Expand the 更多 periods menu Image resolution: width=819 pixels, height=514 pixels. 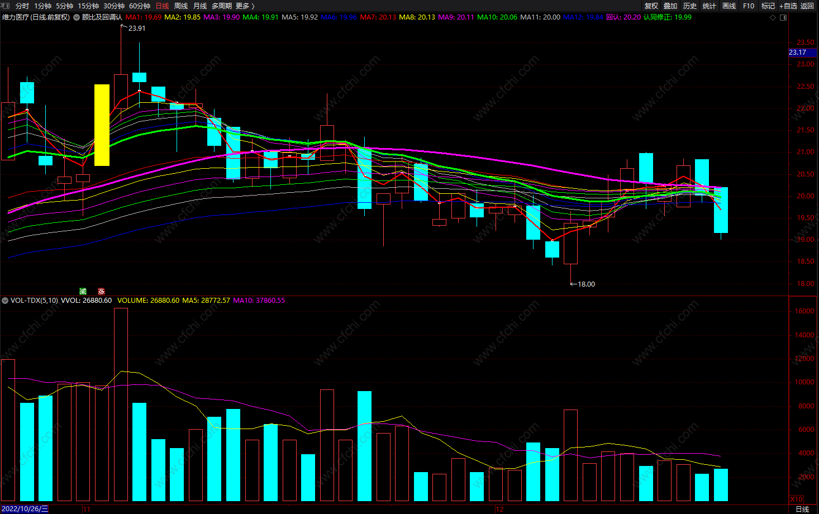coord(245,6)
